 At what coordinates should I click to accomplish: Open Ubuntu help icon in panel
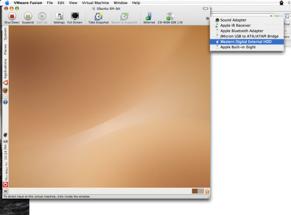pyautogui.click(x=5, y=102)
